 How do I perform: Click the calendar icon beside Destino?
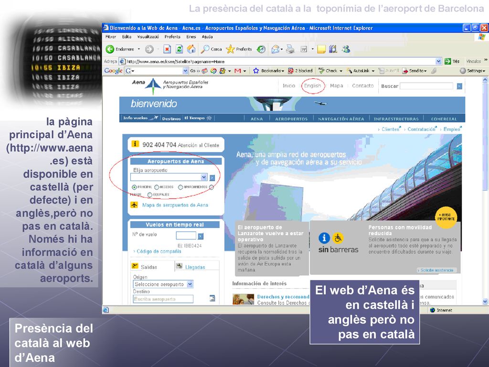pyautogui.click(x=213, y=298)
